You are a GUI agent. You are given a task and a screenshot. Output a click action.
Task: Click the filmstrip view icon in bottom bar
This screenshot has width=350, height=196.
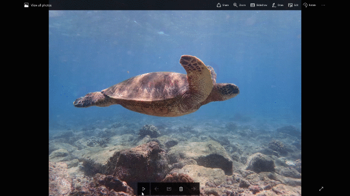[x=169, y=189]
